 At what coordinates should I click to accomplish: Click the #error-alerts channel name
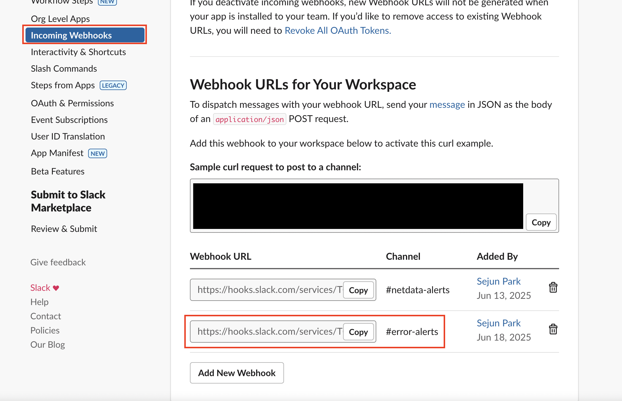click(412, 332)
